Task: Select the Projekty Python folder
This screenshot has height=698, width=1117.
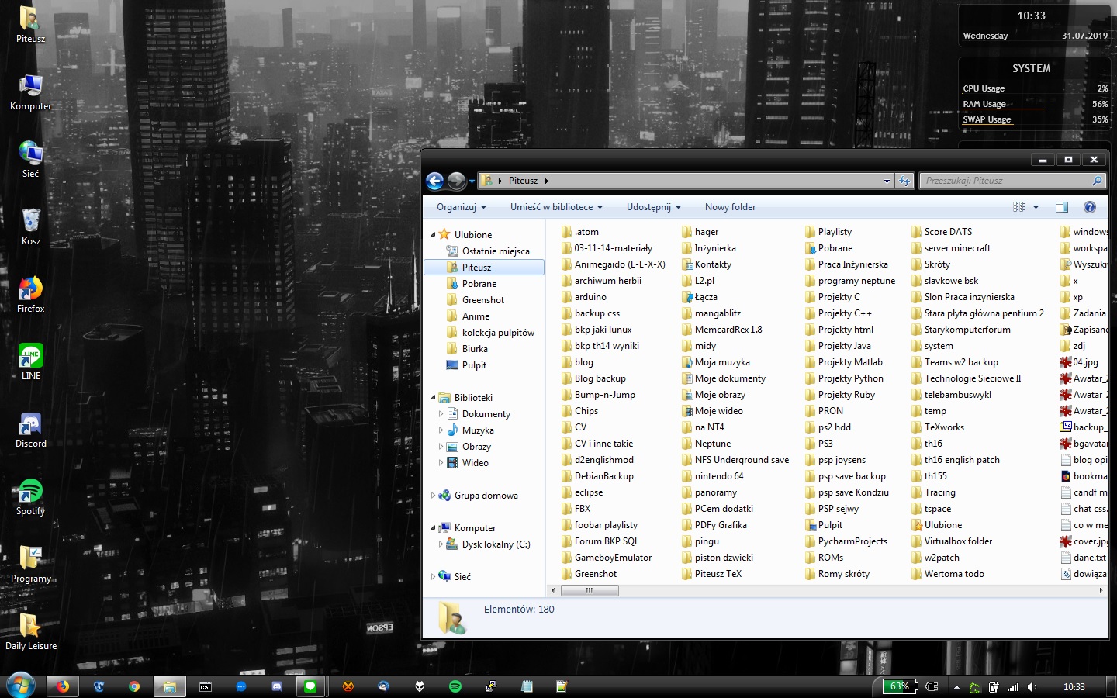Action: [844, 378]
